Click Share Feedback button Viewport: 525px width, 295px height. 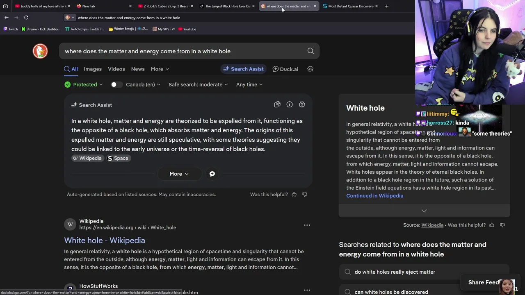click(484, 282)
